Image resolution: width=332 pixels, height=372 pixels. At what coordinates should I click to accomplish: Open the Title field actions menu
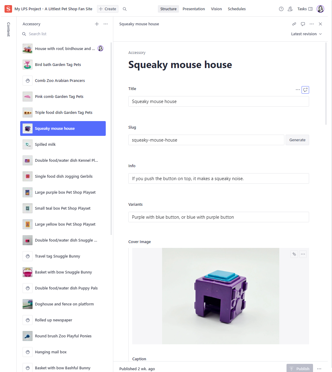tap(298, 90)
